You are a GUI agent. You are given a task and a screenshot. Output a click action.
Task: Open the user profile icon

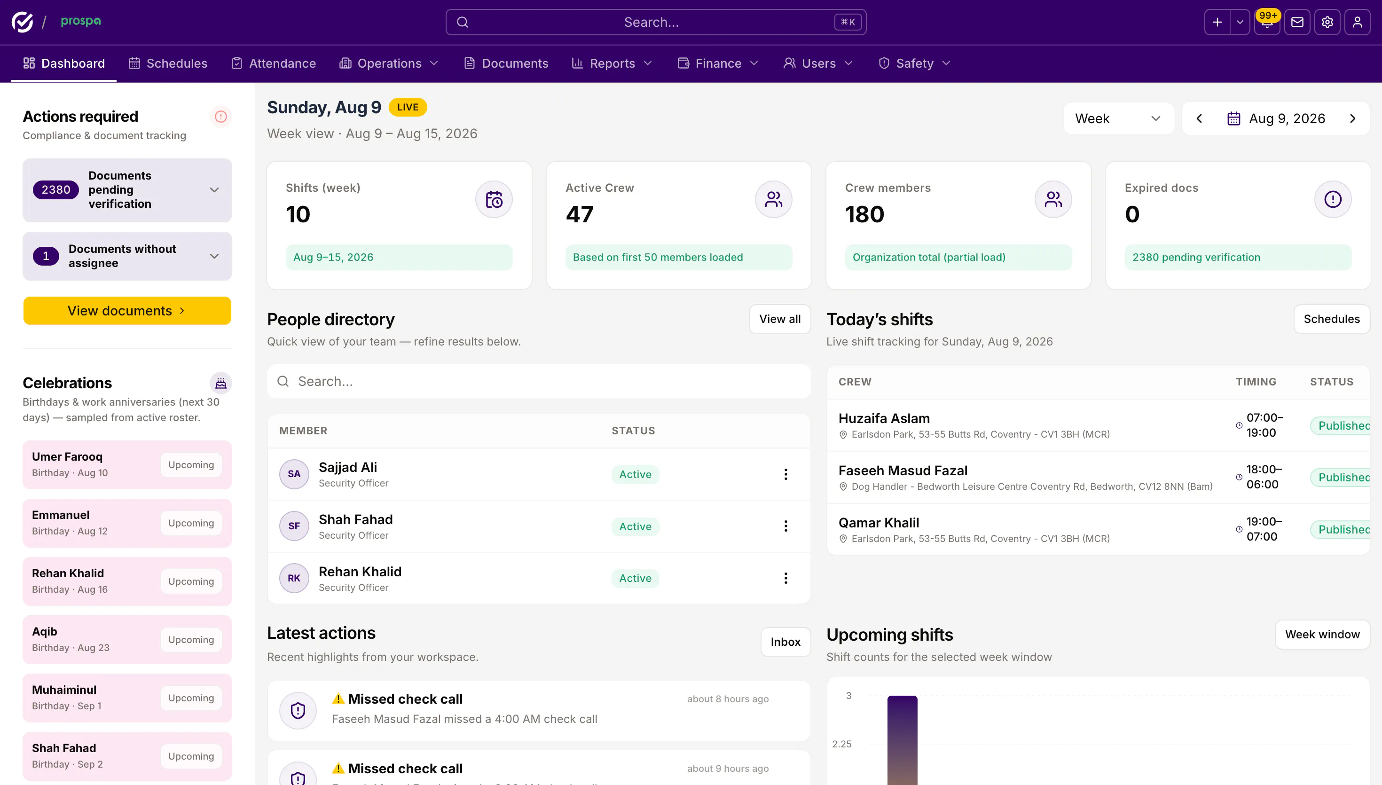pos(1357,22)
